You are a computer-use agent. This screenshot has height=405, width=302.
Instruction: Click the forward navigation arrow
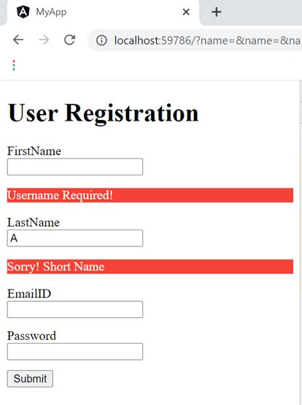(44, 40)
